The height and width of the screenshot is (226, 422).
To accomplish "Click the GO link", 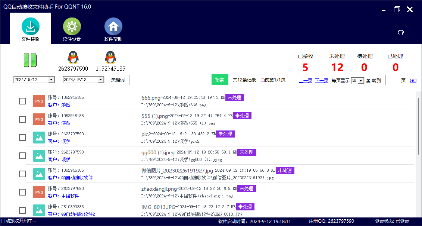I will click(413, 80).
